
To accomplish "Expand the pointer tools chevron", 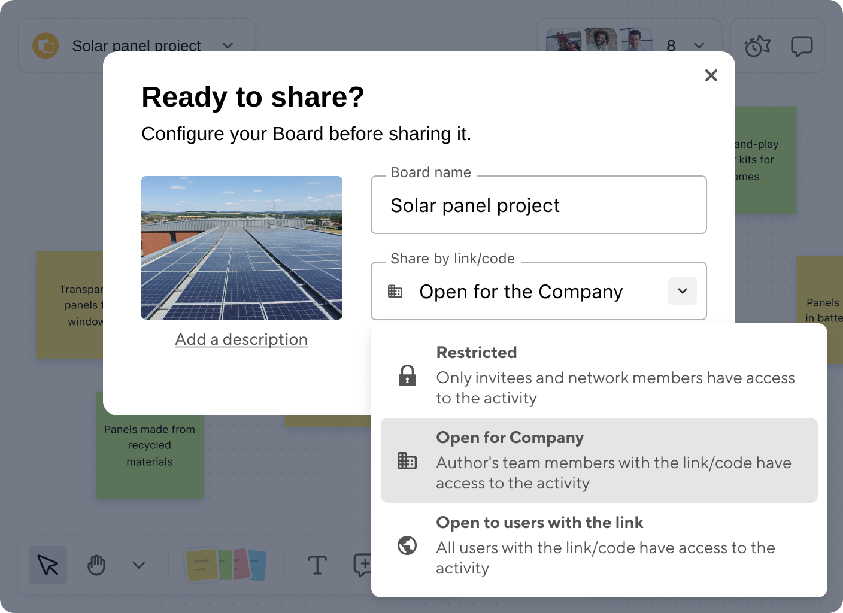I will tap(139, 565).
